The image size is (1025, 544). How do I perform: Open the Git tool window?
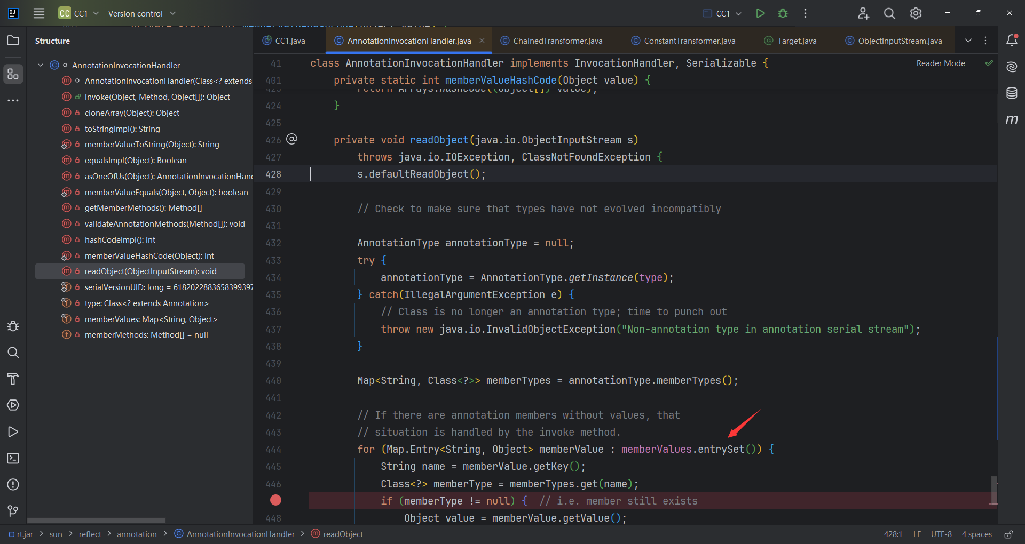[x=13, y=511]
